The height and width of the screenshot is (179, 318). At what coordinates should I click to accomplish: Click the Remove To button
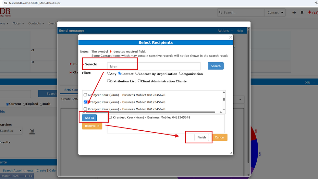point(92,126)
